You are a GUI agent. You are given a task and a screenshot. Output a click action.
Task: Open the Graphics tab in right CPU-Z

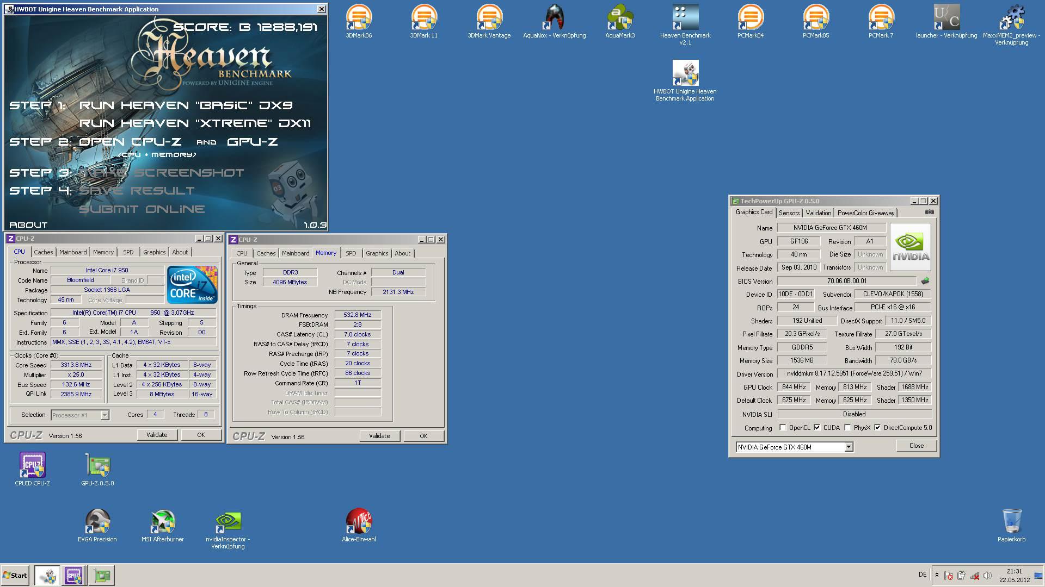tap(377, 253)
